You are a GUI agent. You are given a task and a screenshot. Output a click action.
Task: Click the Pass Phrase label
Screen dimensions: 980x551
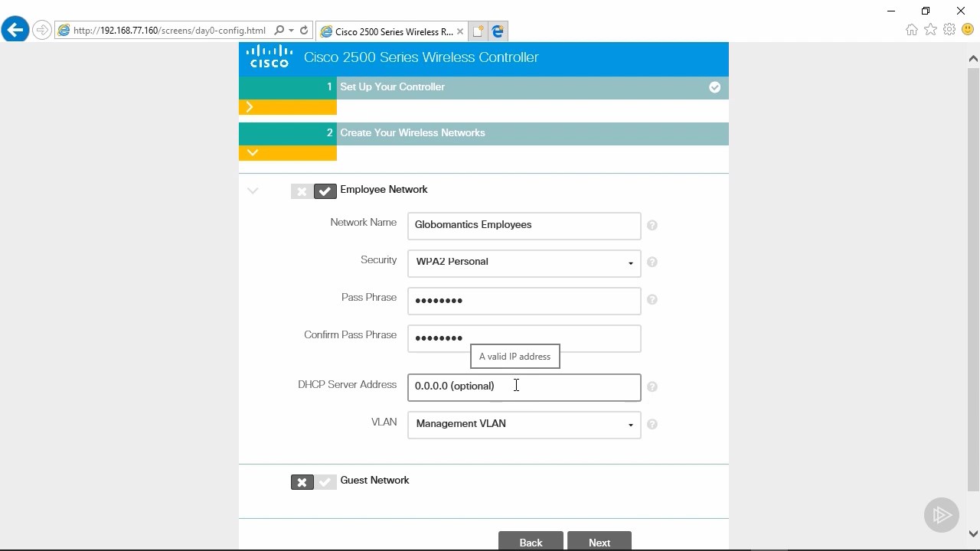[369, 298]
